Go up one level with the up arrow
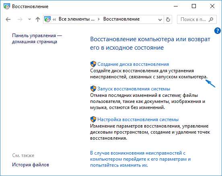 (38, 19)
